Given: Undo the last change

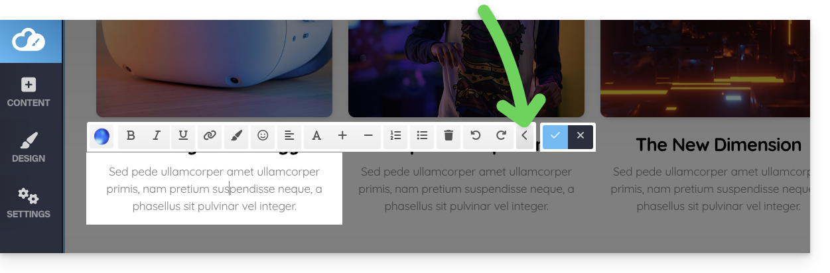Looking at the screenshot, I should point(475,136).
